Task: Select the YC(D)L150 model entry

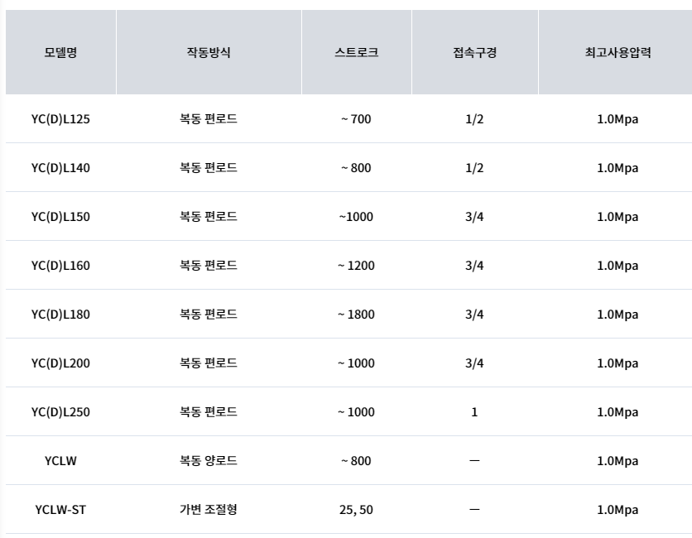Action: [60, 217]
